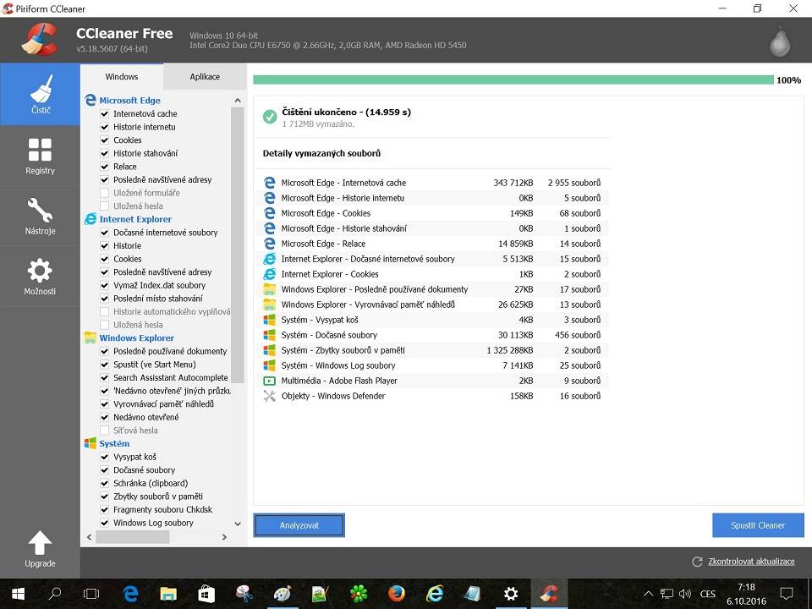Open Windows Store from taskbar
The height and width of the screenshot is (609, 812).
click(206, 594)
